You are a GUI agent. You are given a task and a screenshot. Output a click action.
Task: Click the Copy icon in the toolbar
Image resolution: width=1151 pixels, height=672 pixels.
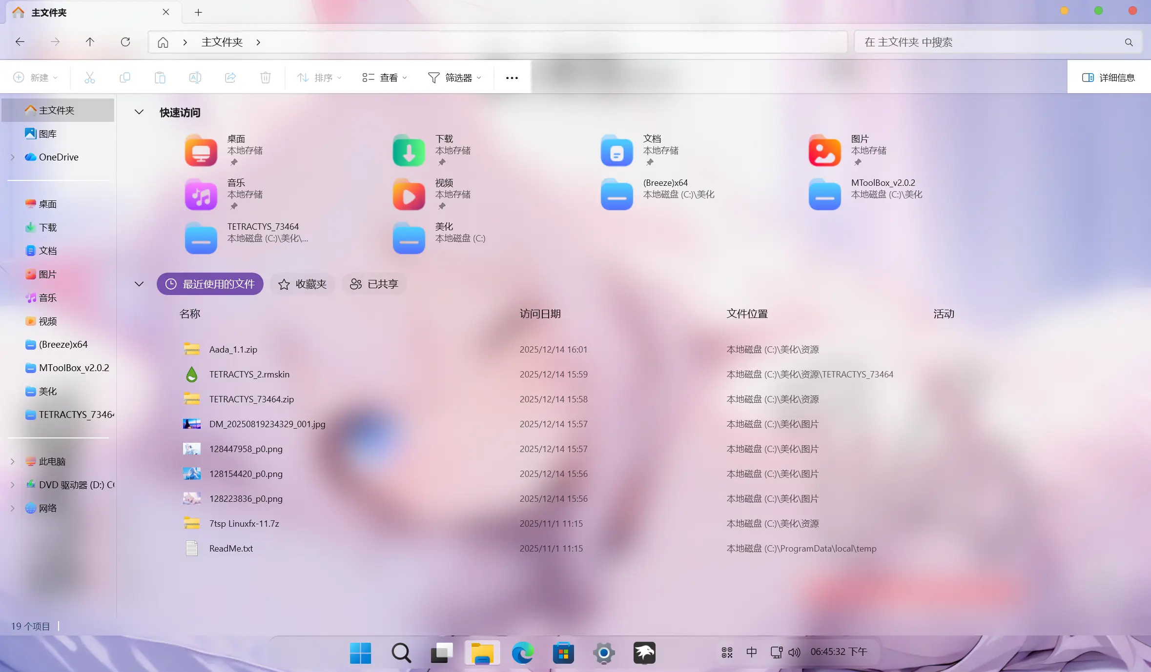coord(125,77)
